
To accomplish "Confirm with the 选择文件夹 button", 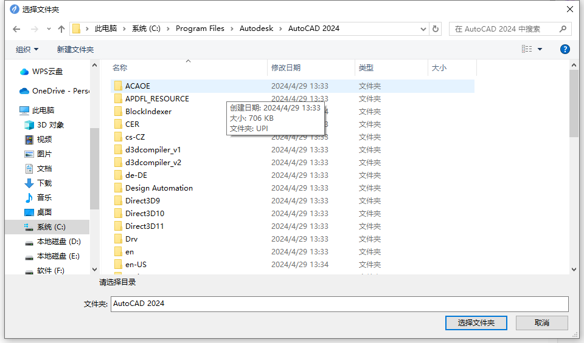I will [476, 323].
